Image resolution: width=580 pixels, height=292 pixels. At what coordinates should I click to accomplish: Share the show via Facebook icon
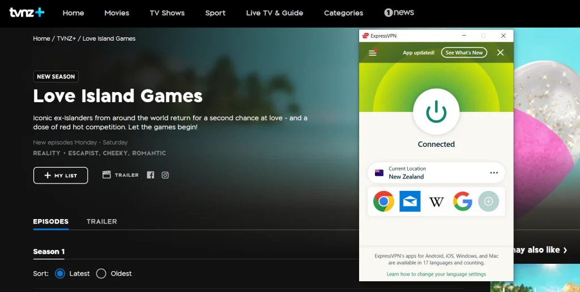tap(150, 175)
